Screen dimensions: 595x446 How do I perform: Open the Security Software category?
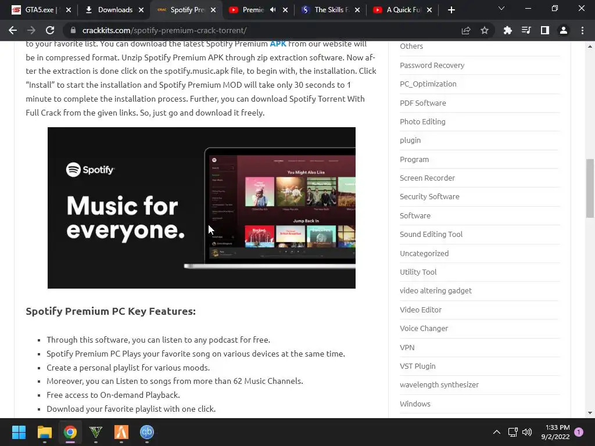point(429,196)
